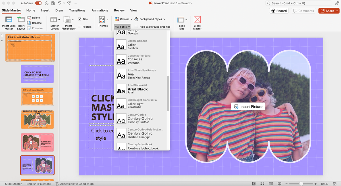Screen dimensions: 341x186
Task: Switch to the Transitions tab
Action: (77, 11)
